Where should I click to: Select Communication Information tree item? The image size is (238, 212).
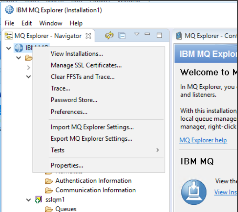96,190
